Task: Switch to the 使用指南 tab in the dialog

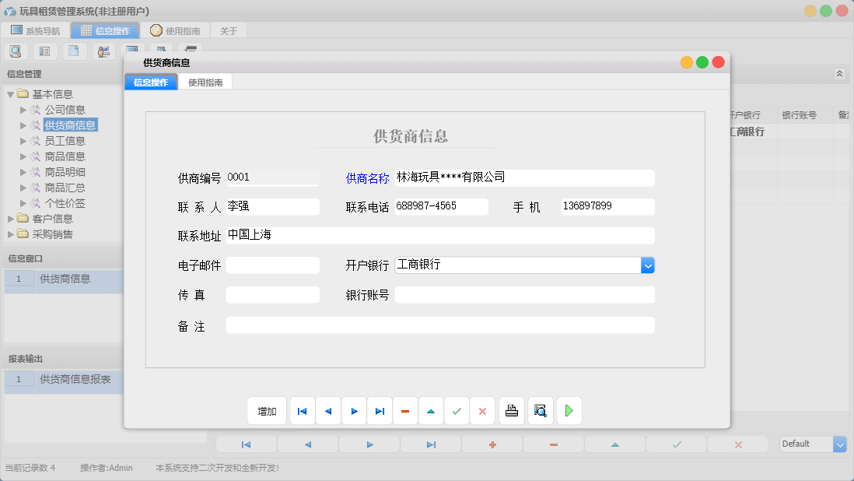Action: click(x=205, y=81)
